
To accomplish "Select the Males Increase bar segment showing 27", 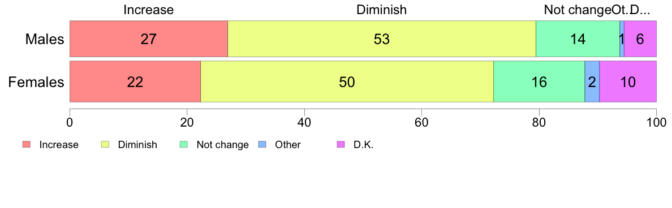I will (149, 38).
